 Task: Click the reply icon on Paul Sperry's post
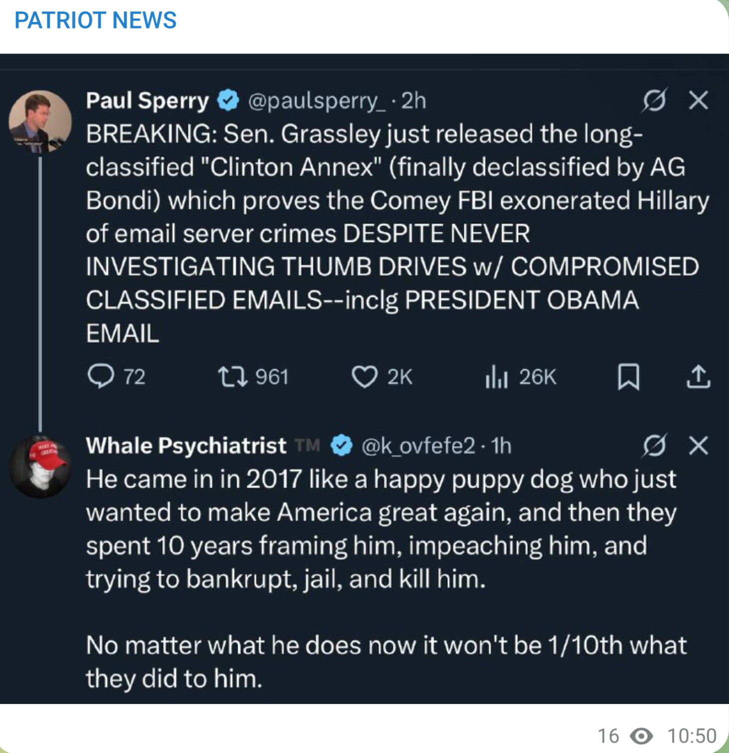pyautogui.click(x=101, y=376)
